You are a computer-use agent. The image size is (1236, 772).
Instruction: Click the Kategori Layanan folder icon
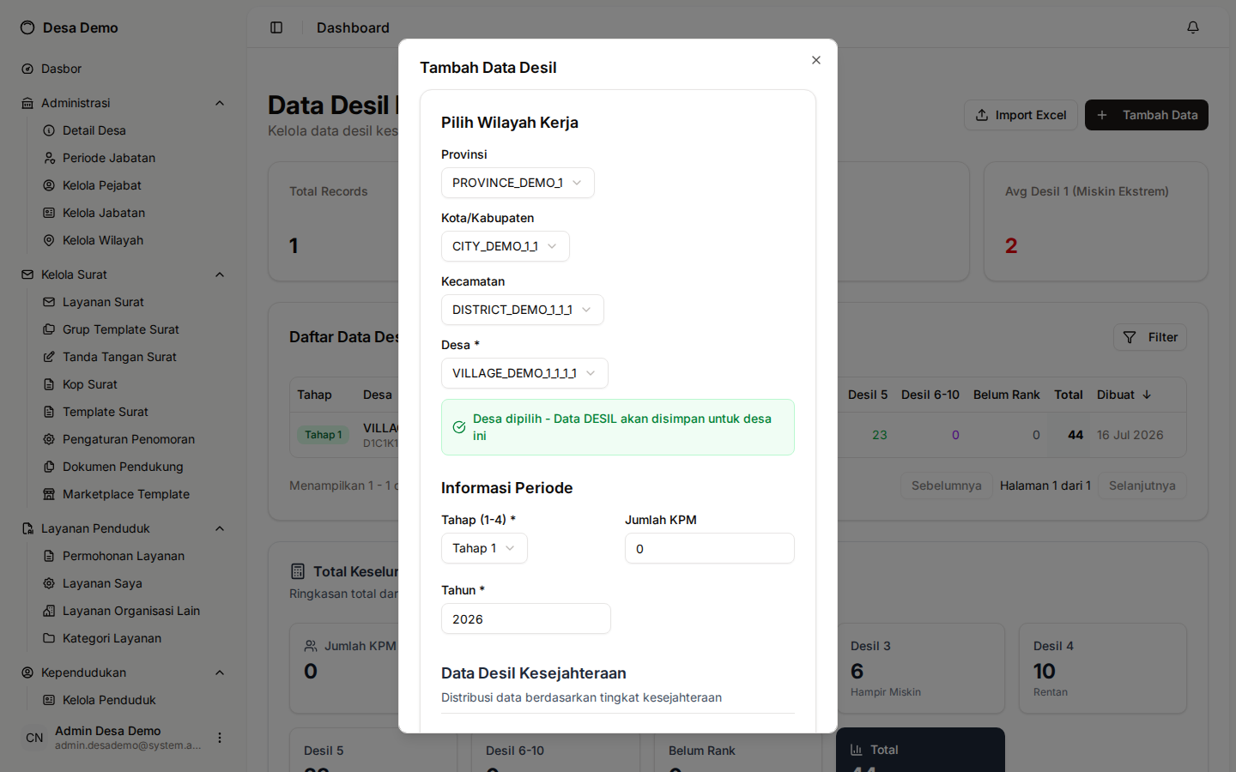(x=49, y=638)
